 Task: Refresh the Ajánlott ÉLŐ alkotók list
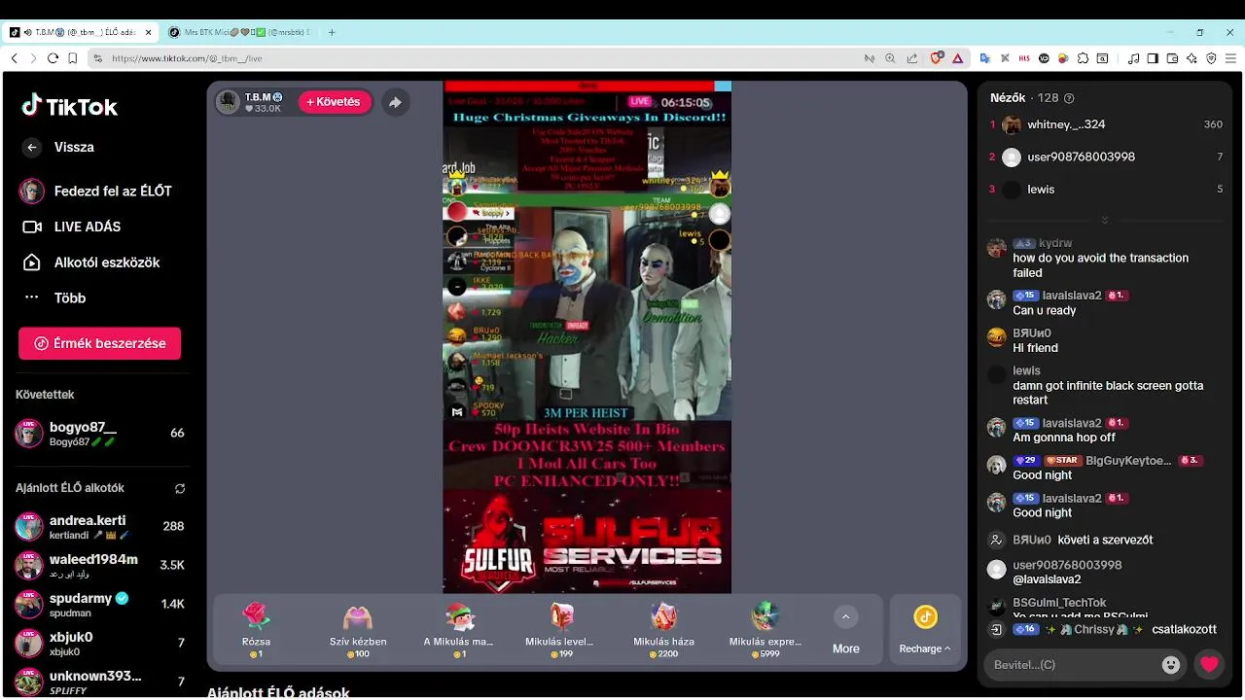[179, 488]
